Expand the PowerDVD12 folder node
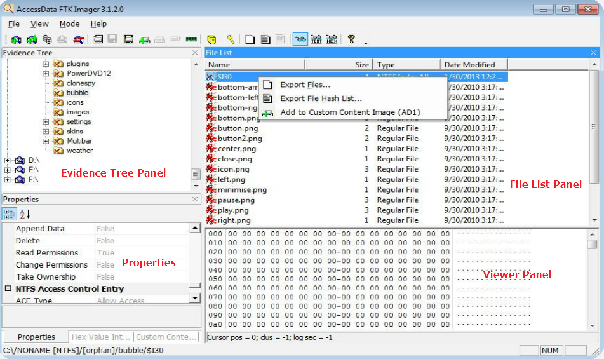This screenshot has height=359, width=604. coord(46,74)
